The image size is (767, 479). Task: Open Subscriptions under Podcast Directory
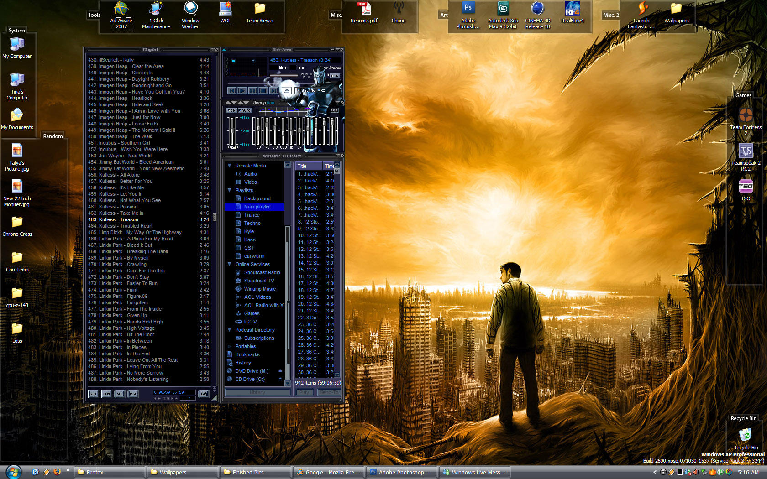coord(259,338)
